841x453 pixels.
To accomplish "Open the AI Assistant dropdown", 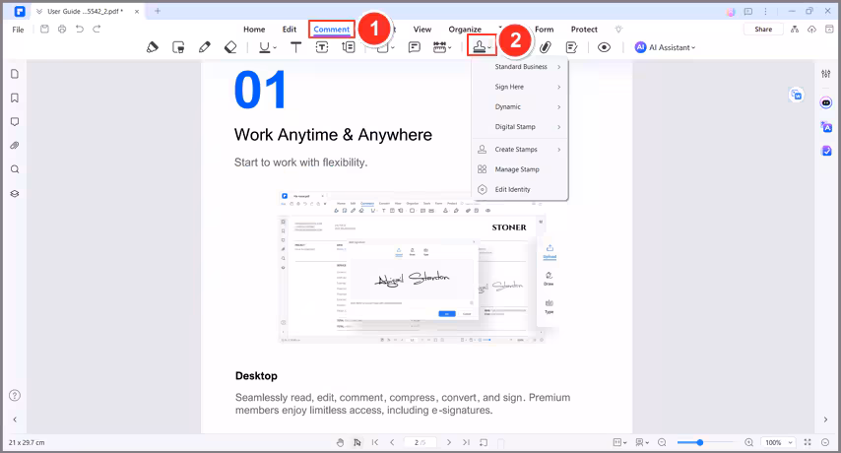I will [x=665, y=47].
